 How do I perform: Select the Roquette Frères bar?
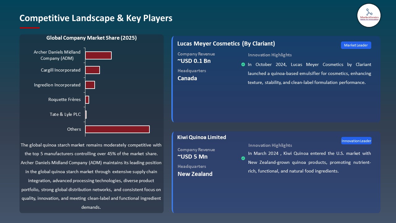[87, 100]
